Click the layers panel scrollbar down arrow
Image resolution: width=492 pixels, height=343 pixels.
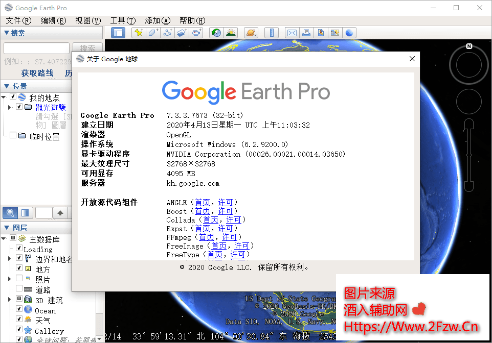pos(99,338)
